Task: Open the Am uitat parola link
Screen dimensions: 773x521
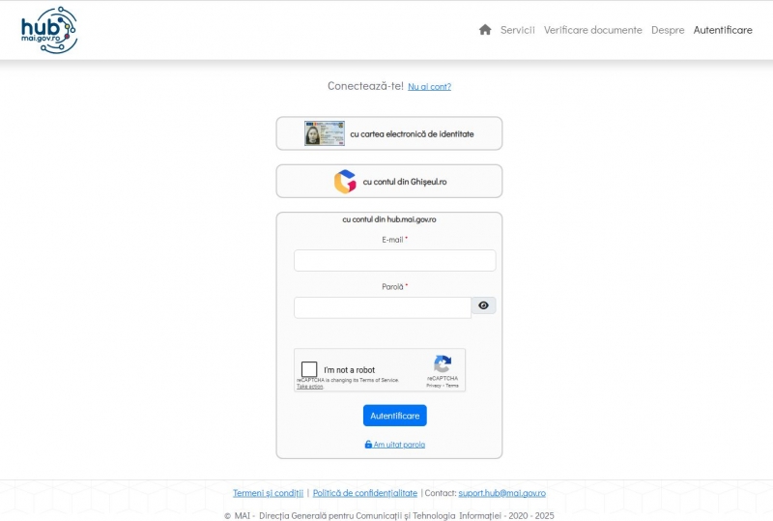Action: (399, 445)
